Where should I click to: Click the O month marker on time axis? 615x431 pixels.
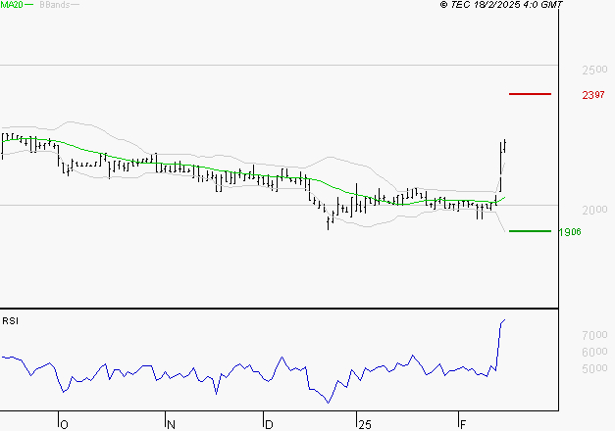tap(65, 424)
